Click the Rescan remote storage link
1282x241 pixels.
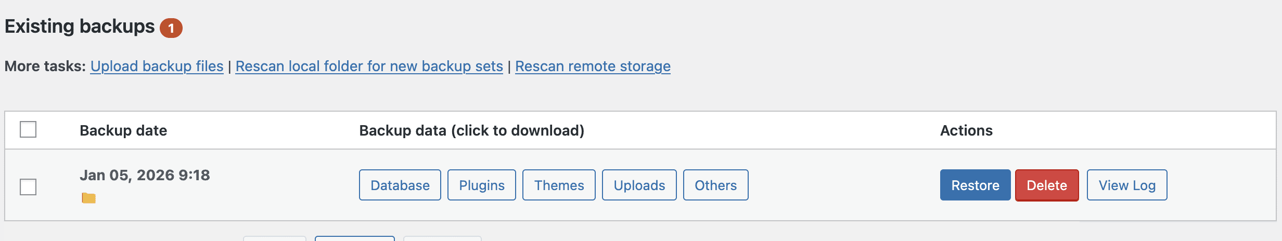tap(593, 66)
